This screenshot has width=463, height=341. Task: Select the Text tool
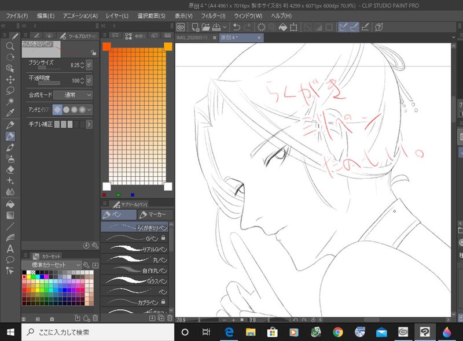tap(10, 249)
